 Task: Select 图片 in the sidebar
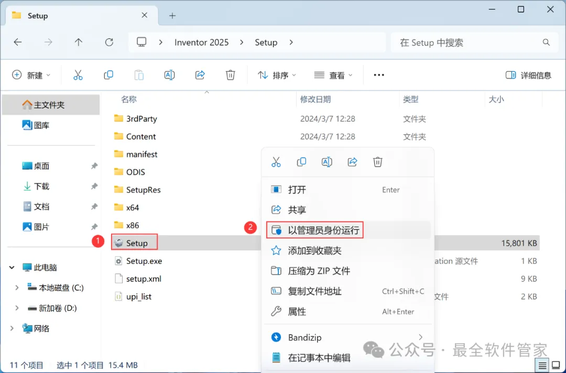coord(51,226)
